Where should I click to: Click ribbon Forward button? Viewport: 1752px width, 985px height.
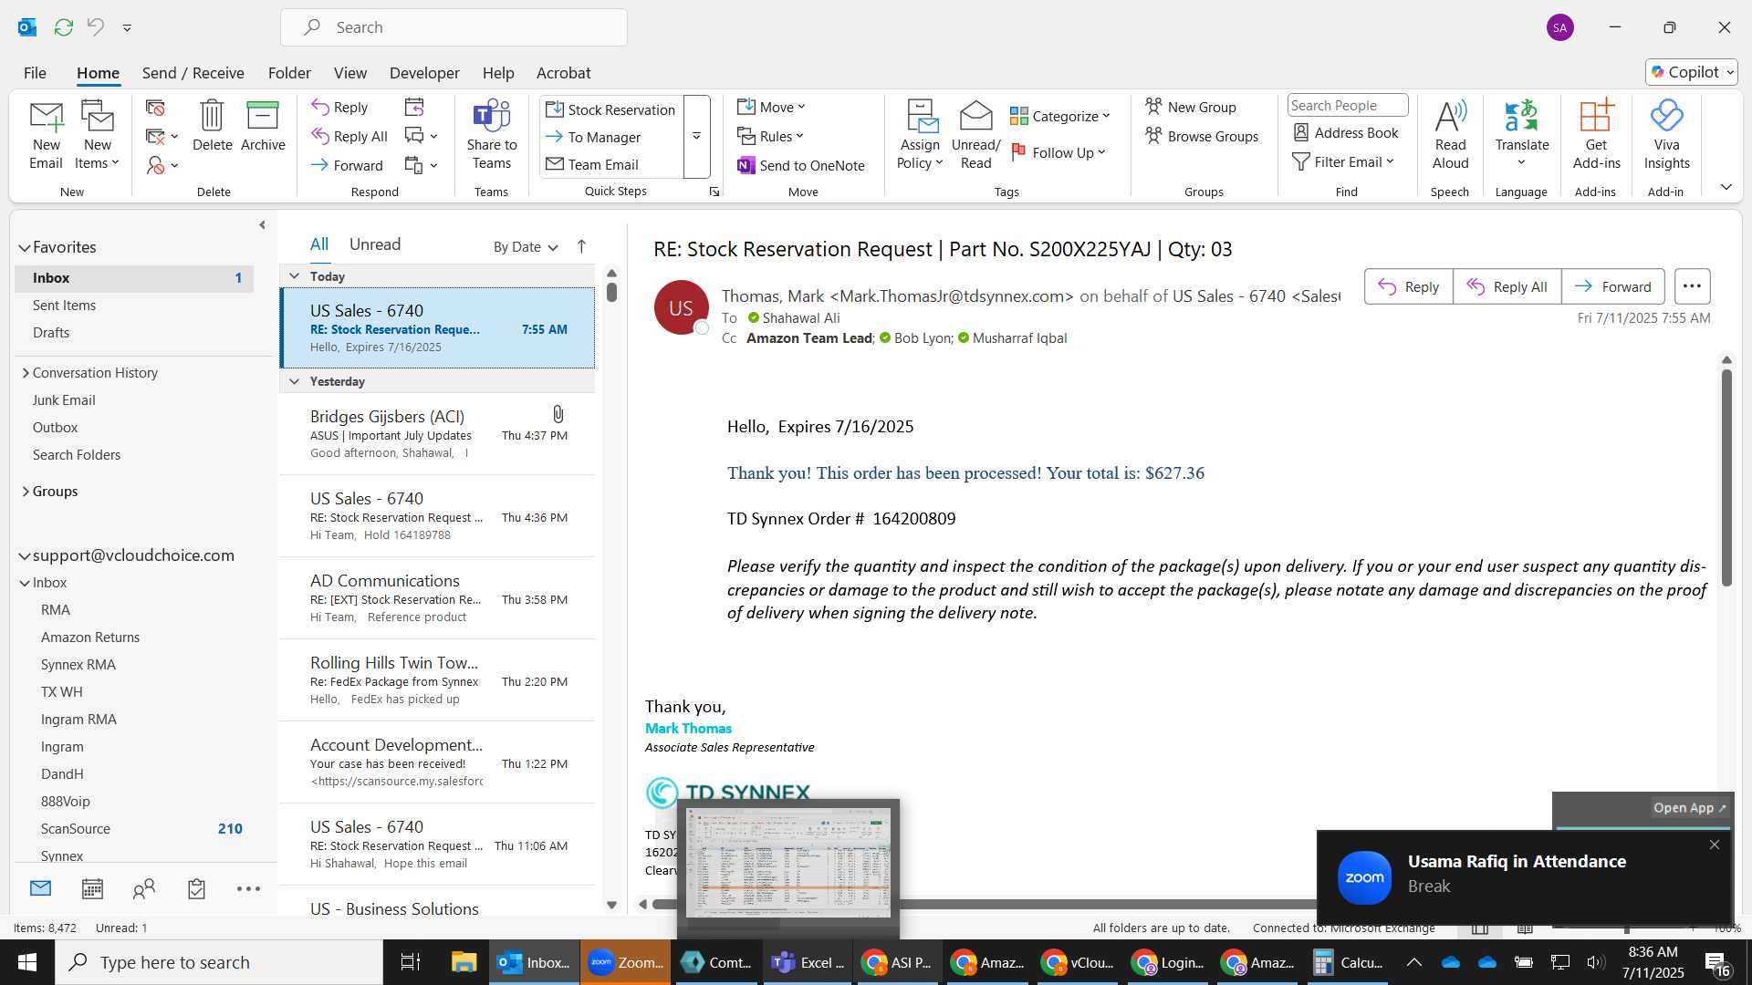(x=347, y=166)
